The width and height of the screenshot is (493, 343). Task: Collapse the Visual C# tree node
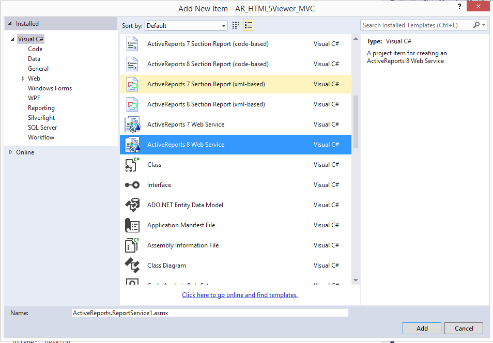[12, 39]
